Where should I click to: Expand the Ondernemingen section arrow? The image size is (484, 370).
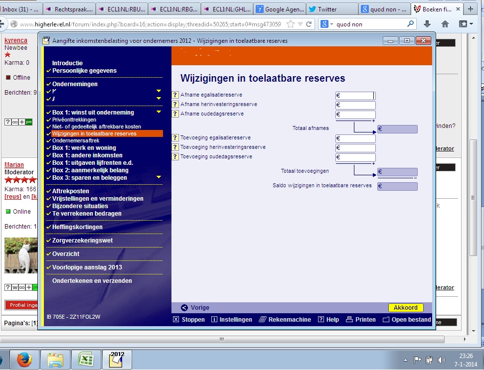pyautogui.click(x=159, y=91)
